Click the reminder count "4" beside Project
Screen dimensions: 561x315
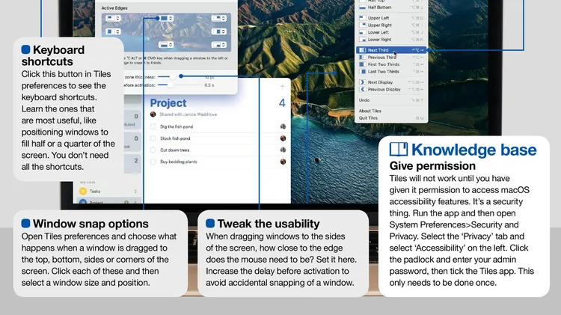(282, 103)
